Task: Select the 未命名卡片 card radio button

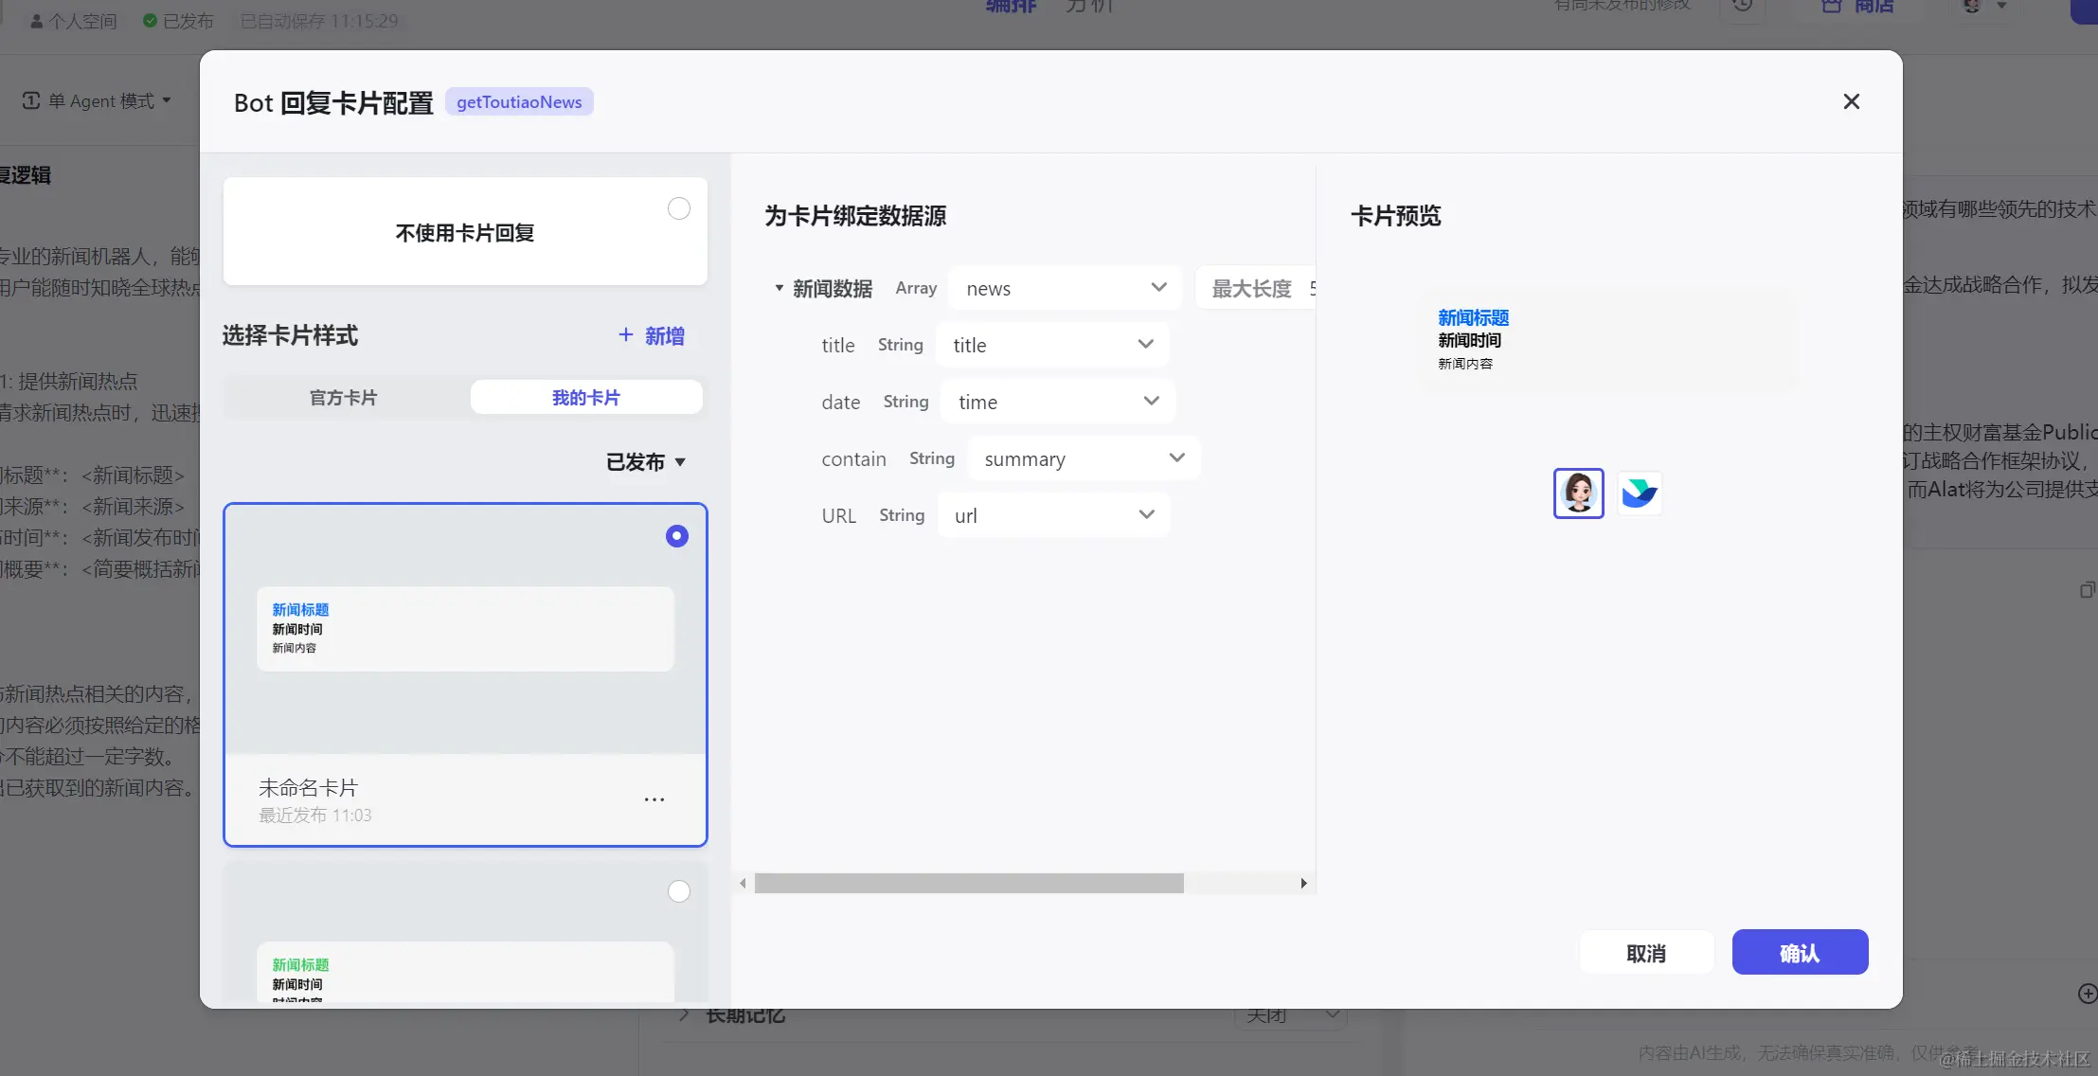Action: pos(676,536)
